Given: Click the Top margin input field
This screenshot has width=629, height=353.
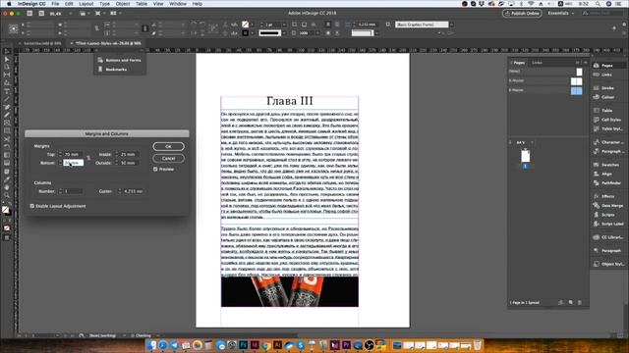Looking at the screenshot, I should coord(73,155).
